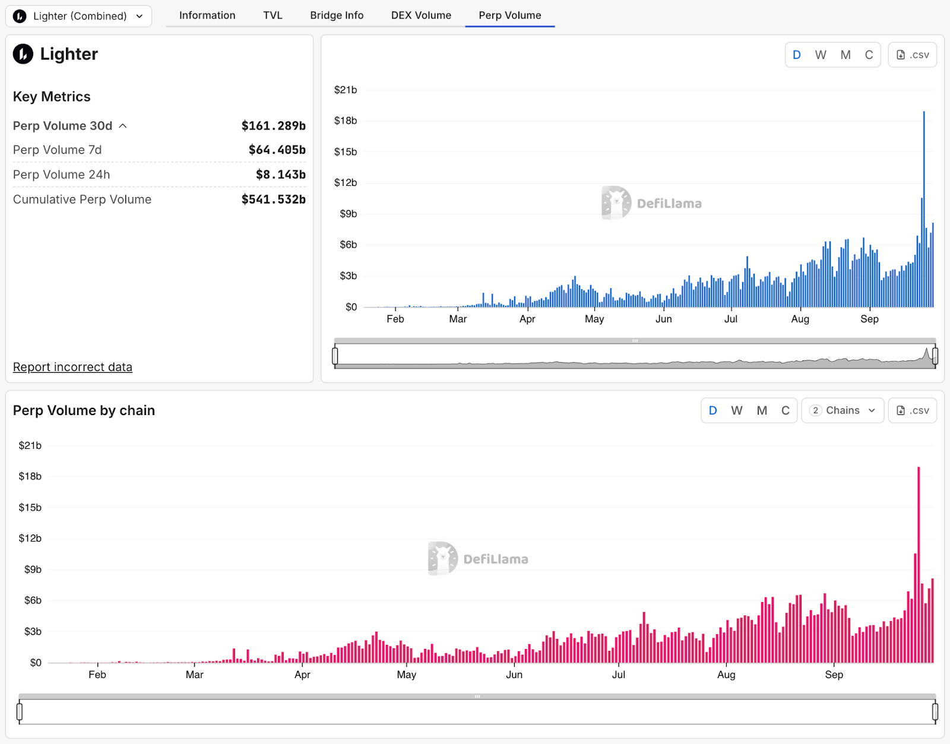Enable Cumulative view on by-chain chart
The image size is (950, 744).
pos(785,410)
